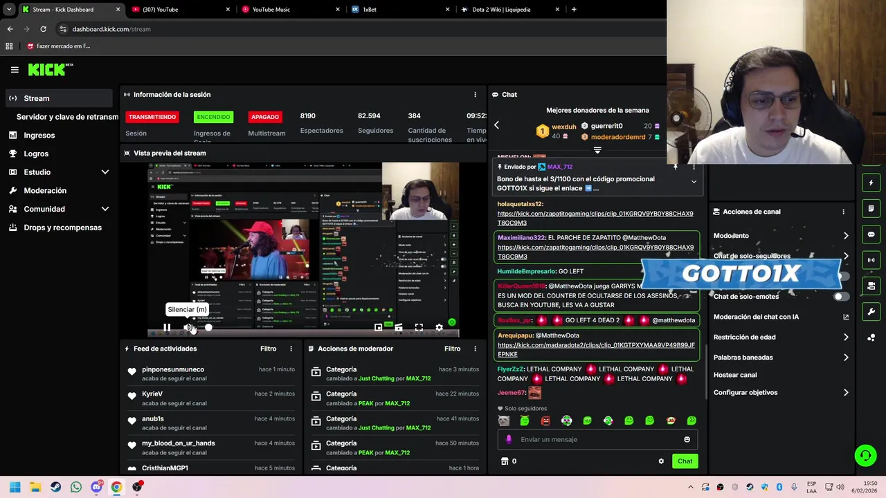Mute the stream preview audio
Viewport: 886px width, 498px height.
pyautogui.click(x=188, y=327)
